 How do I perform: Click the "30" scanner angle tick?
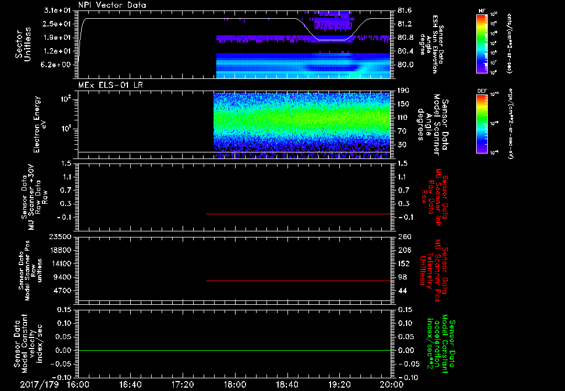coord(402,145)
